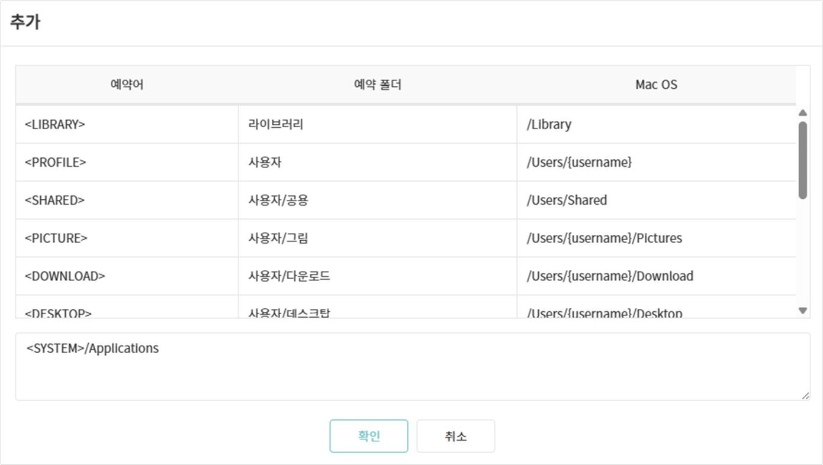Click the /Users/{username}/Pictures path cell

tap(604, 238)
